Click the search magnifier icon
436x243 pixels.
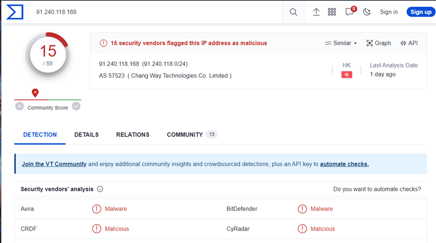pos(293,12)
